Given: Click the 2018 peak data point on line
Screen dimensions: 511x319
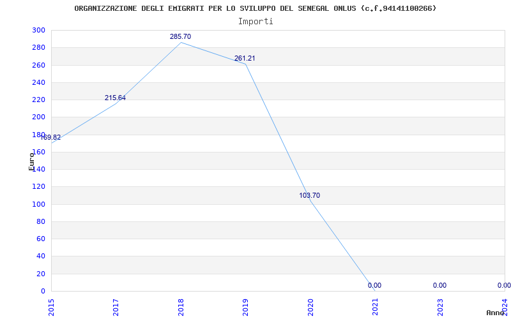Looking at the screenshot, I should pos(181,42).
